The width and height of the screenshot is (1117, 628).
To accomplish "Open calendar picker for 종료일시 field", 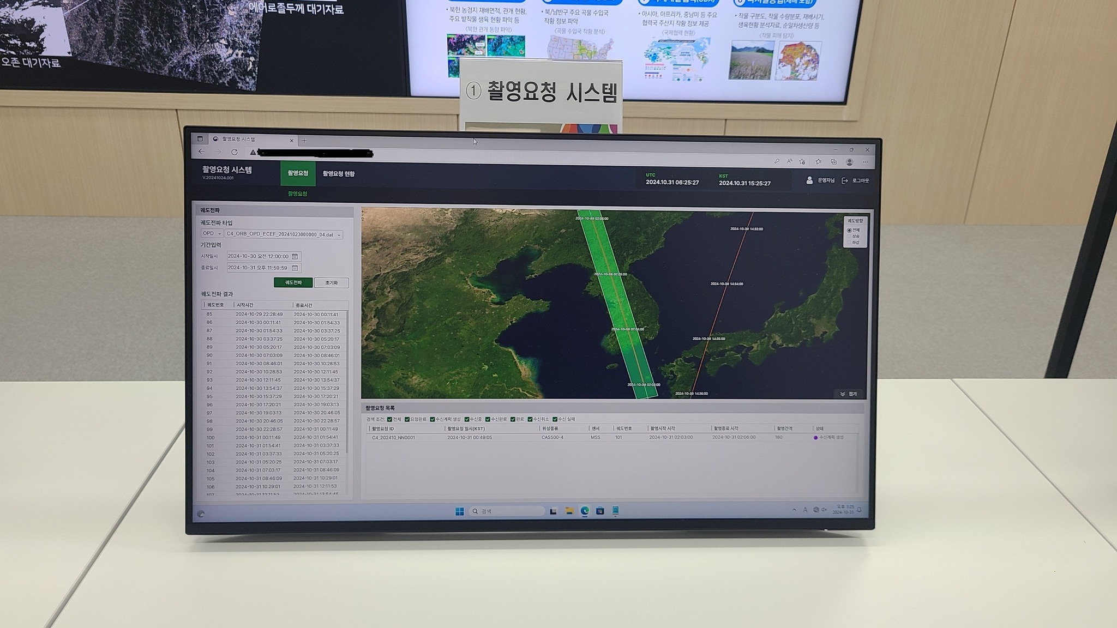I will (295, 268).
